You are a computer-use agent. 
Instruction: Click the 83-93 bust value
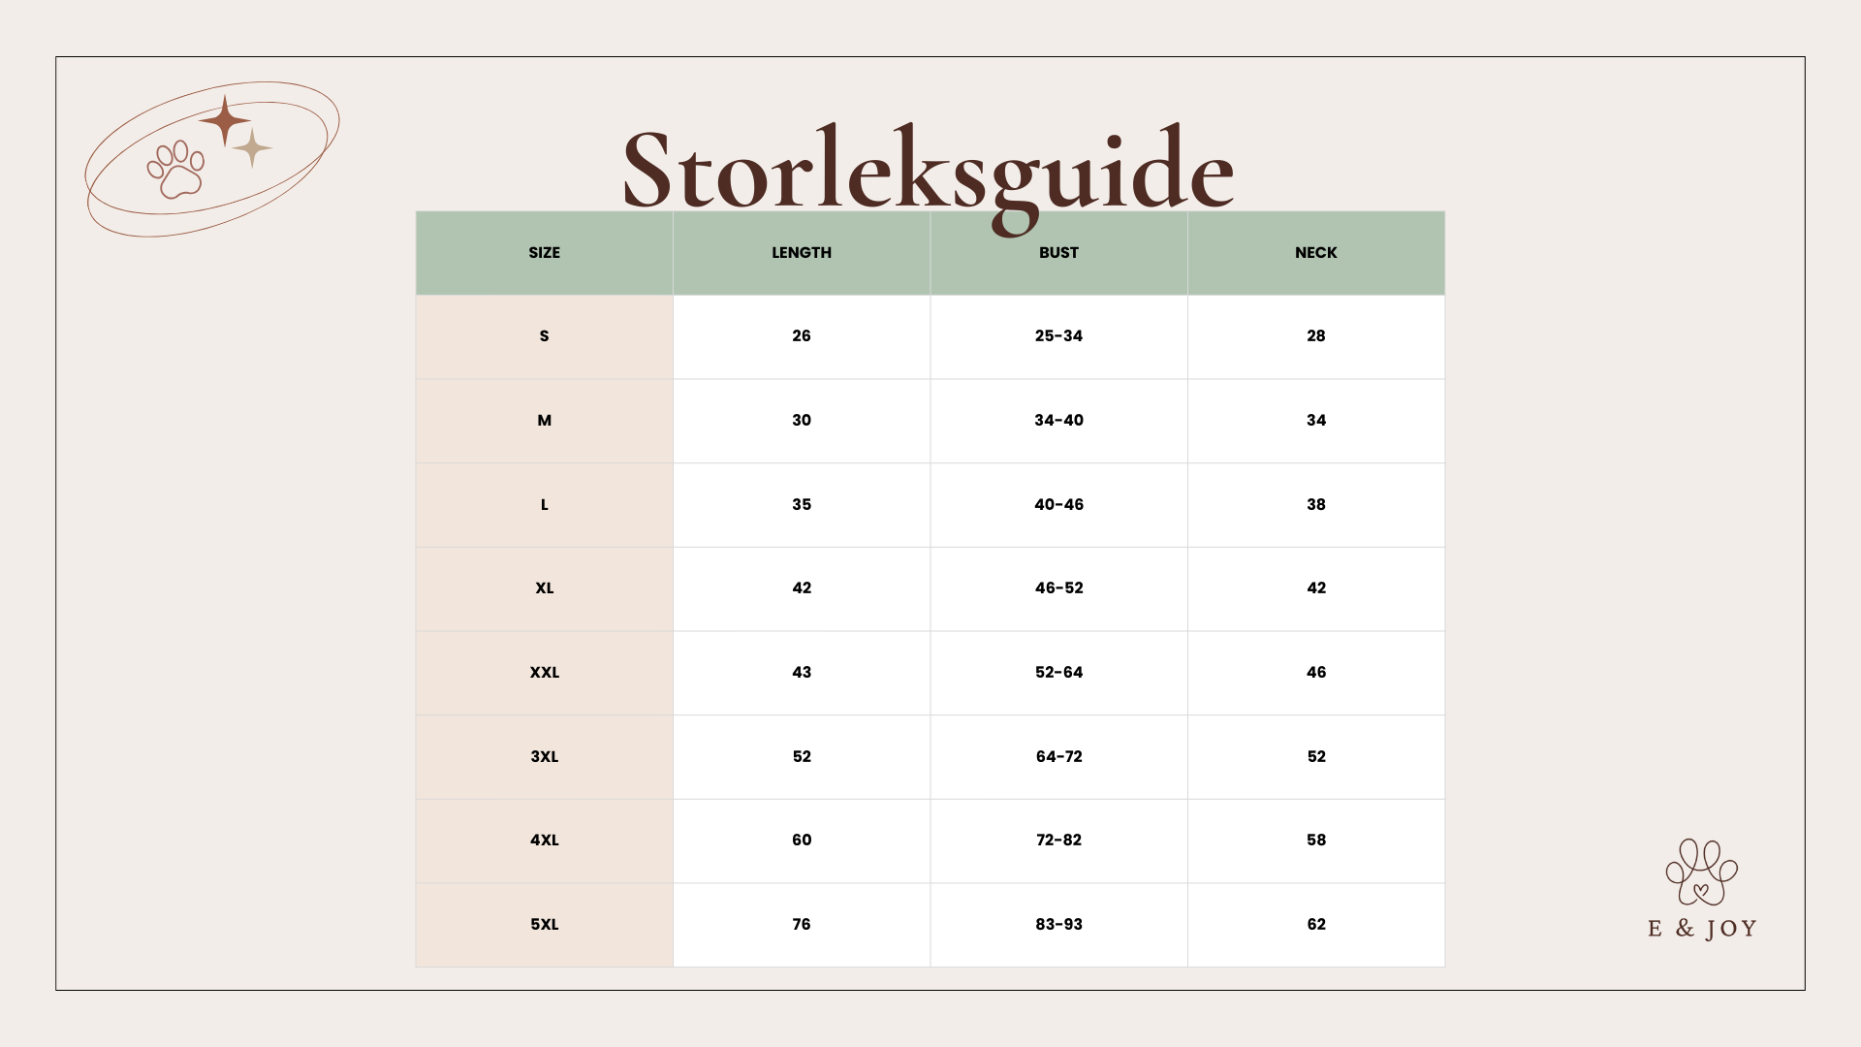pos(1058,925)
